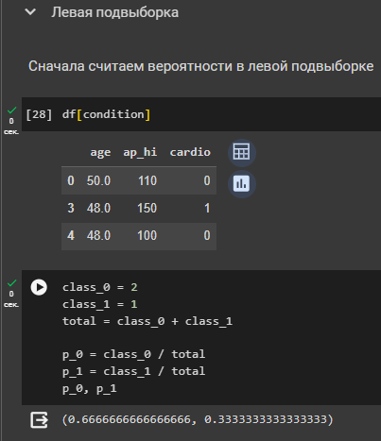Select output value 0.6666666666666666
Viewport: 381px width, 441px height.
click(x=130, y=419)
